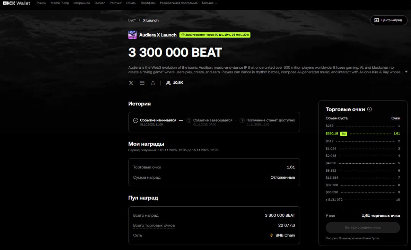This screenshot has width=411, height=250.
Task: Click the BNB Chain network icon
Action: (272, 235)
